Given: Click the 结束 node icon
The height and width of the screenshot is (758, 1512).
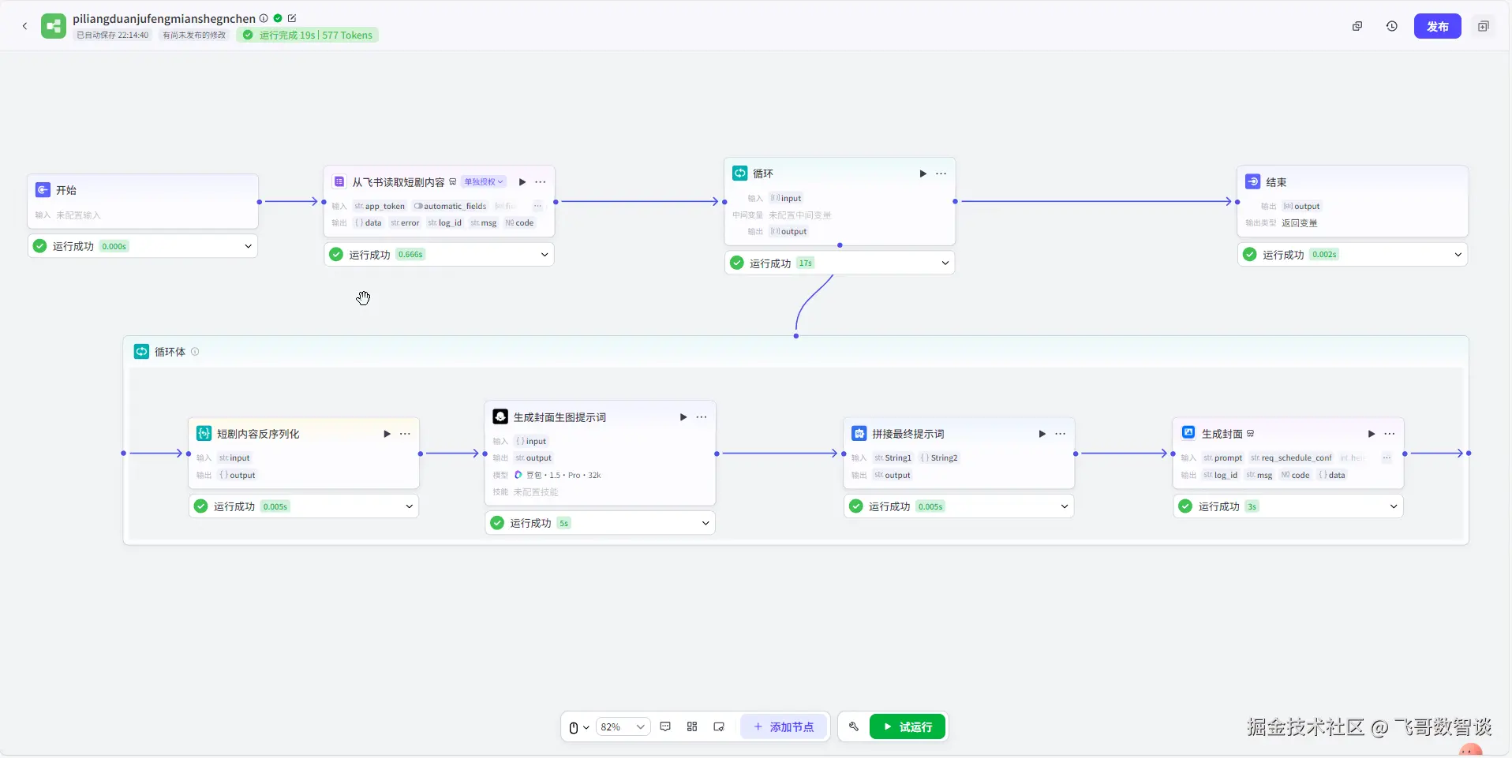Looking at the screenshot, I should 1252,181.
